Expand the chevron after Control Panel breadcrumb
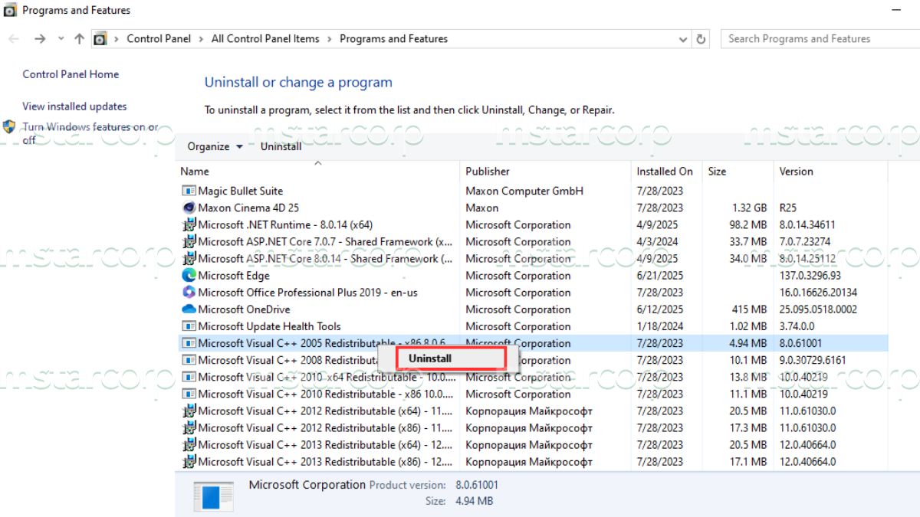The image size is (920, 517). click(x=202, y=39)
